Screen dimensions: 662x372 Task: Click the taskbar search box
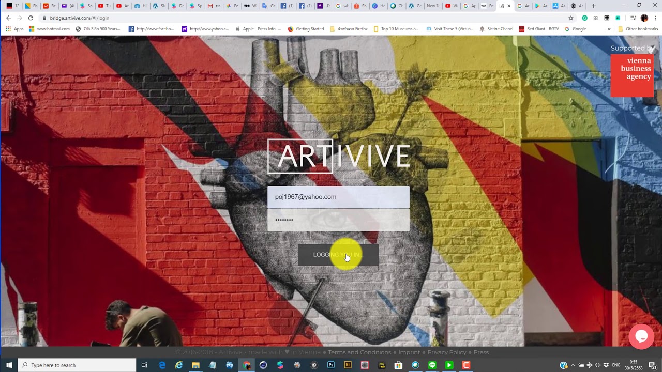point(77,365)
